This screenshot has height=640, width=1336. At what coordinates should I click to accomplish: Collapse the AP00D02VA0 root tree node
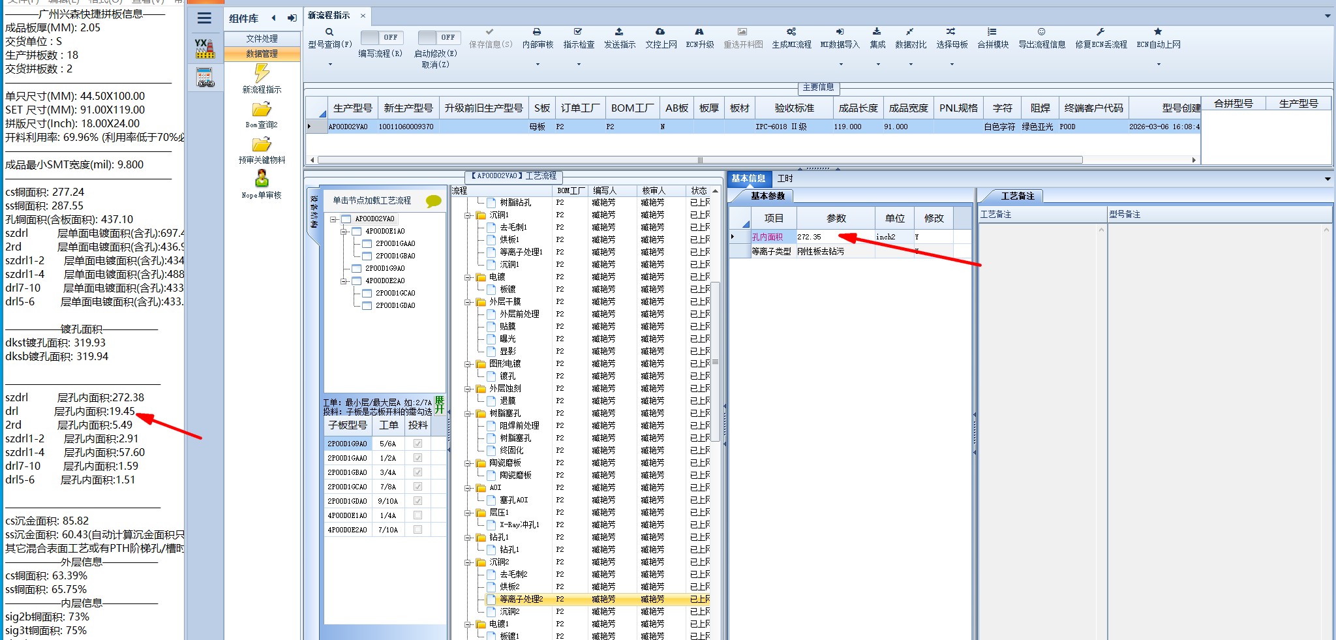coord(333,219)
